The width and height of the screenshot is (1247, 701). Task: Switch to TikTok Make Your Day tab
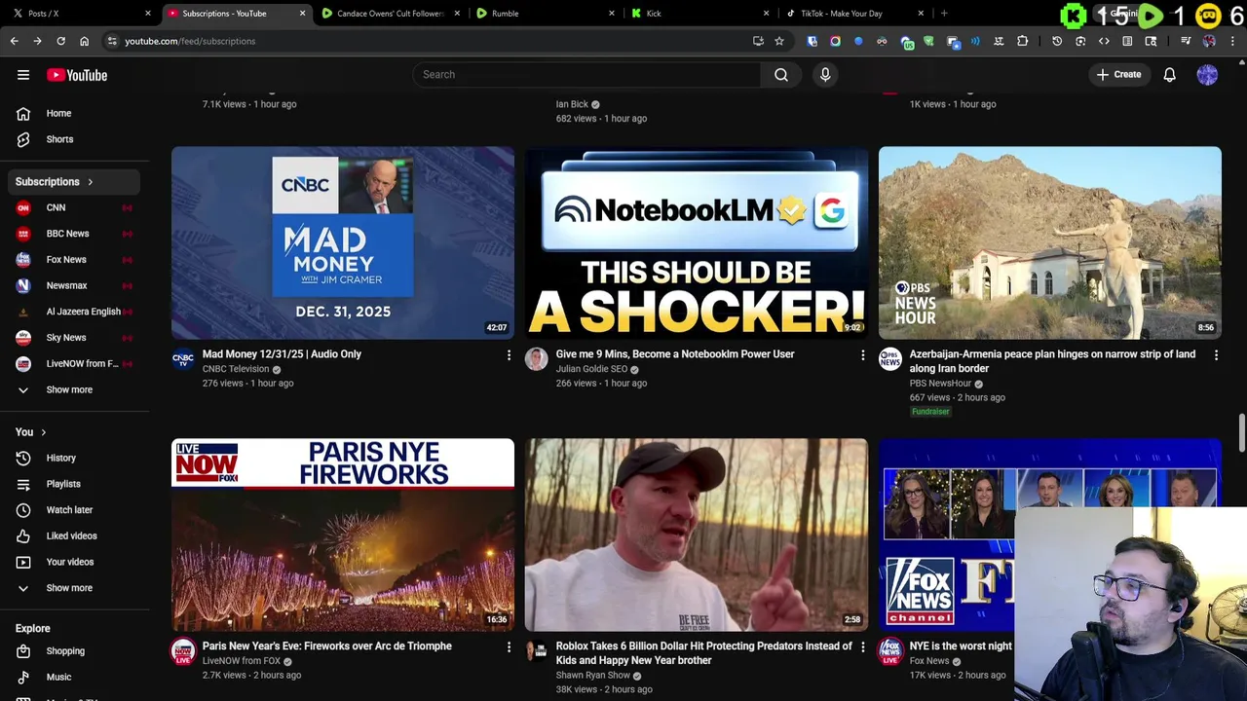pos(854,14)
